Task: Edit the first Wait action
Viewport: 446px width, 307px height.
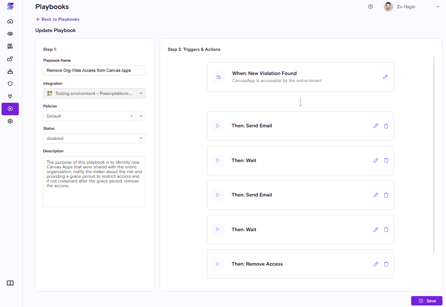Action: (376, 161)
